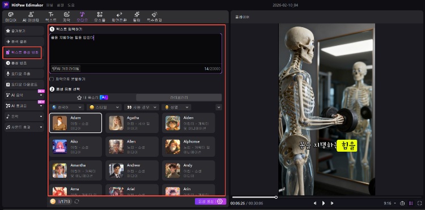
Task: Click the Amantha voice avatar thumbnail
Action: 59,170
